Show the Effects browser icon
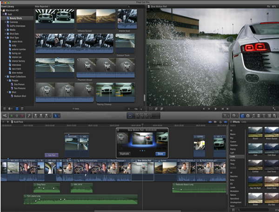 (242, 116)
